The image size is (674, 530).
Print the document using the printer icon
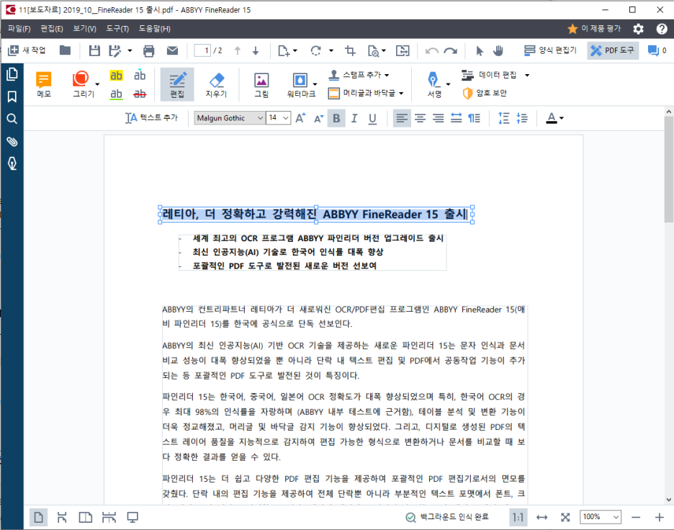pyautogui.click(x=149, y=50)
